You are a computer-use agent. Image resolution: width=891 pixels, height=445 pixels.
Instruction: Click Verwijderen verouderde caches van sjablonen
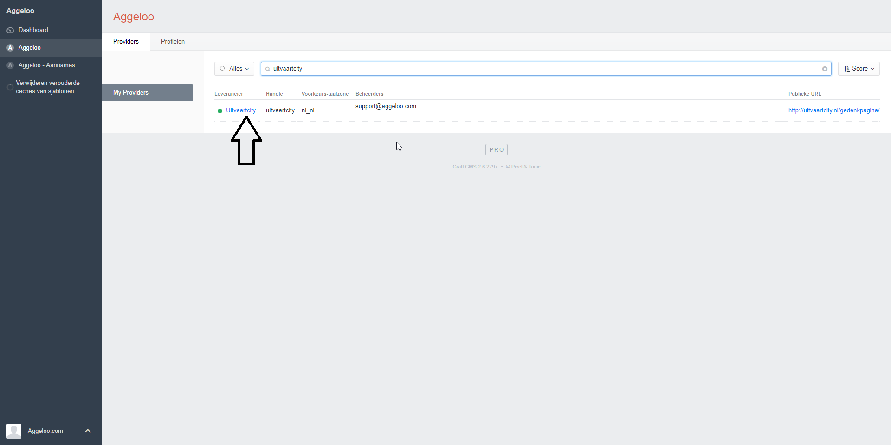pos(48,87)
